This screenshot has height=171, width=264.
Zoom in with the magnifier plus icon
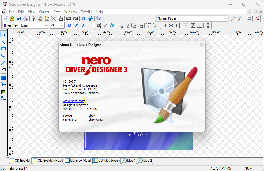[233, 18]
